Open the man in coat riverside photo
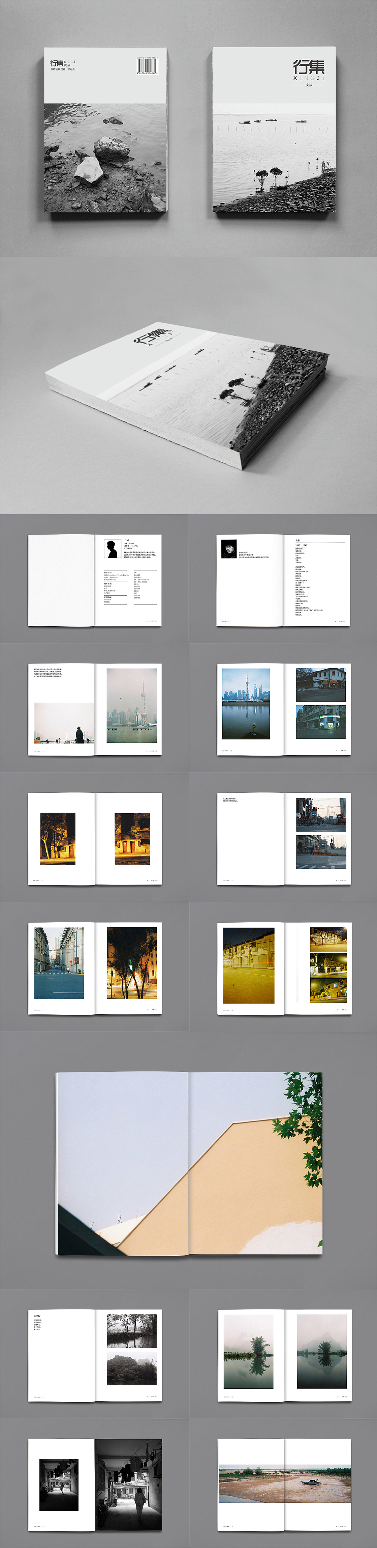 coord(64,723)
